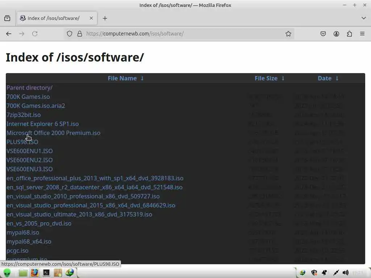Download mypal68_x64.iso
The image size is (371, 278).
29,241
